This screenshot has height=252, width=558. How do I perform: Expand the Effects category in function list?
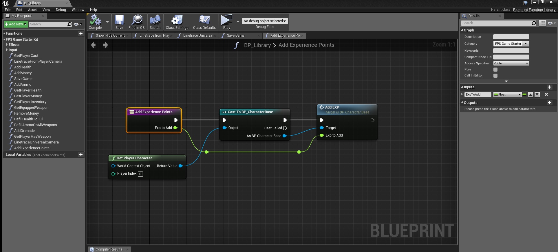click(x=7, y=45)
